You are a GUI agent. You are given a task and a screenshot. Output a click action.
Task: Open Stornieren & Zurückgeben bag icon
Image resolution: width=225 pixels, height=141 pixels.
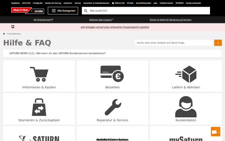pyautogui.click(x=39, y=107)
